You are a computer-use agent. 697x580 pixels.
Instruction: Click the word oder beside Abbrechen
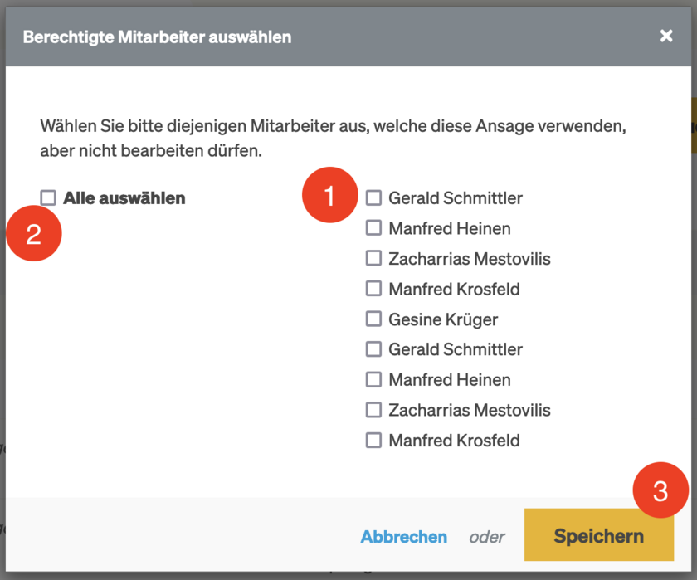(487, 537)
